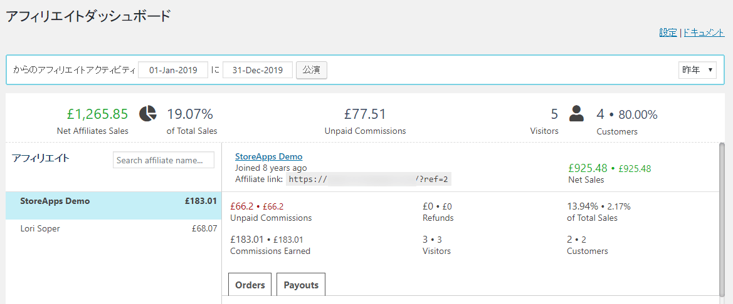733x304 pixels.
Task: Switch to the Payouts tab
Action: [301, 285]
